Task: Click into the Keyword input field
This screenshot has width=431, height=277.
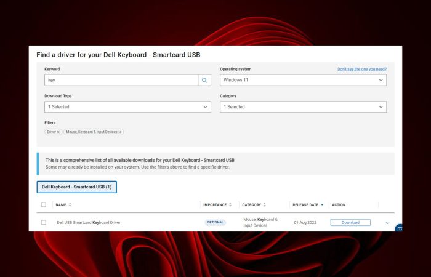Action: (121, 80)
